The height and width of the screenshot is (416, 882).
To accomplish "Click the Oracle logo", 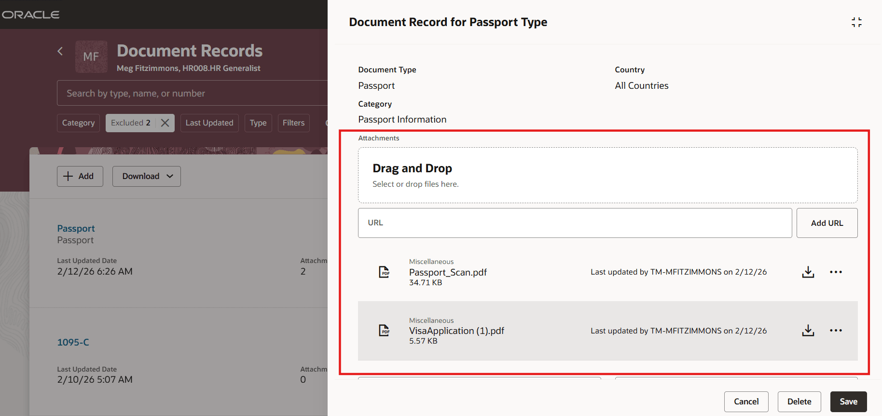I will 31,14.
